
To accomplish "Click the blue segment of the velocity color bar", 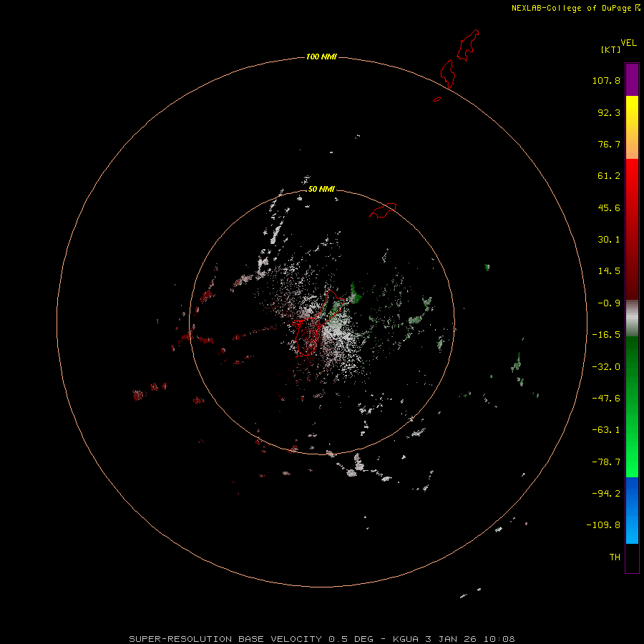I will tap(632, 510).
